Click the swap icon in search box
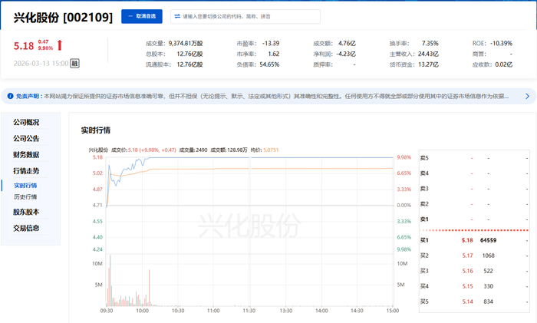 pyautogui.click(x=177, y=16)
